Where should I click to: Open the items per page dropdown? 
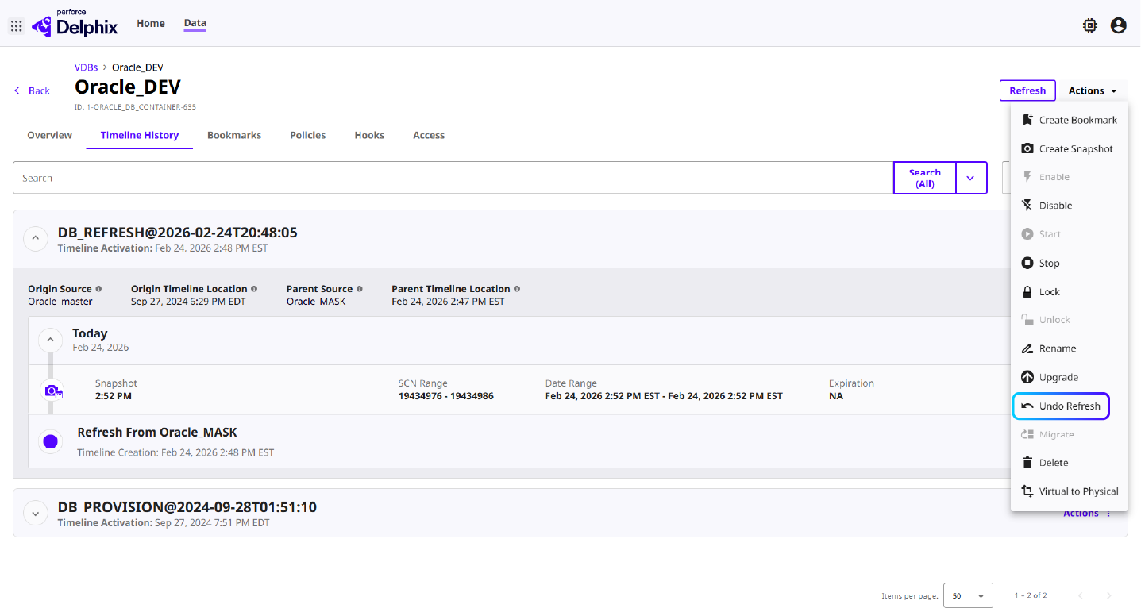point(967,595)
